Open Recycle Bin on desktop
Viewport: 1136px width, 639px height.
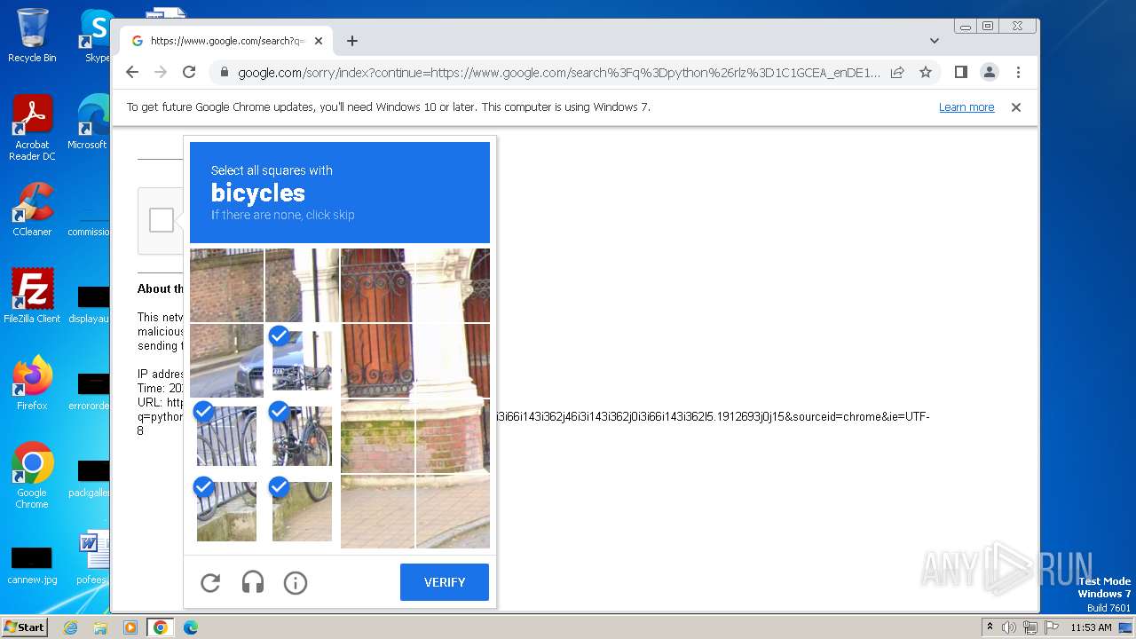(x=32, y=35)
